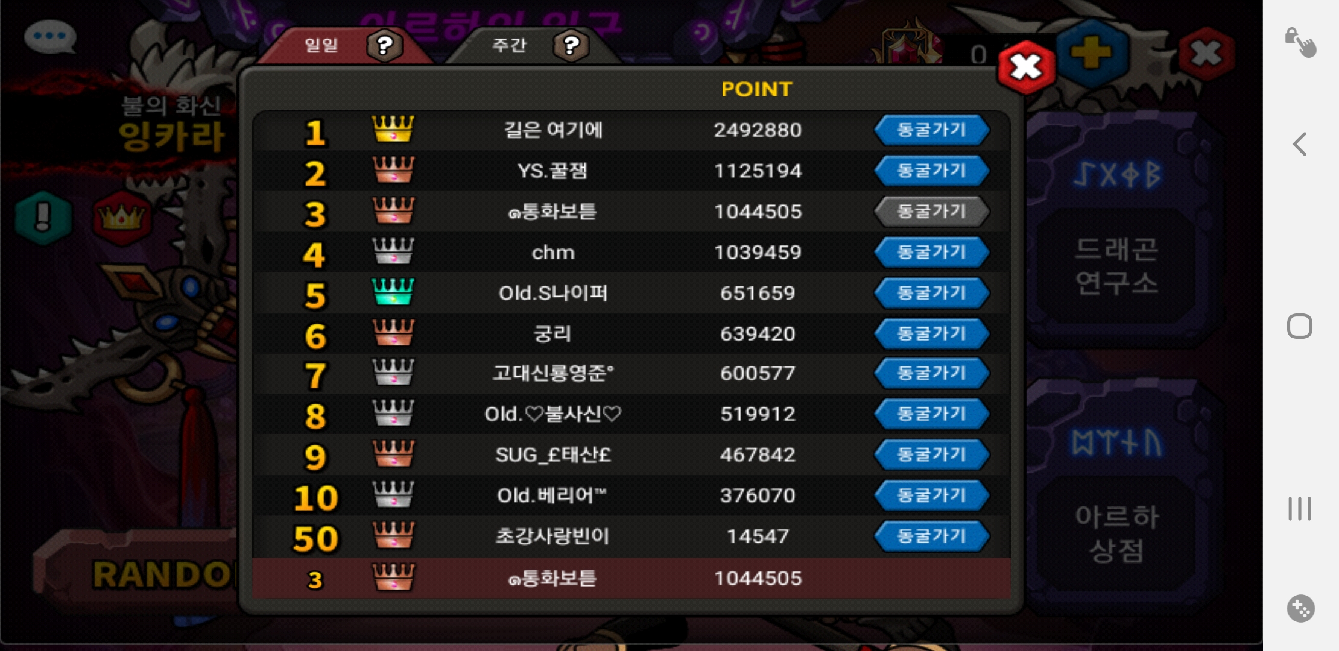Open the chat speech bubble icon
The height and width of the screenshot is (651, 1339).
49,37
